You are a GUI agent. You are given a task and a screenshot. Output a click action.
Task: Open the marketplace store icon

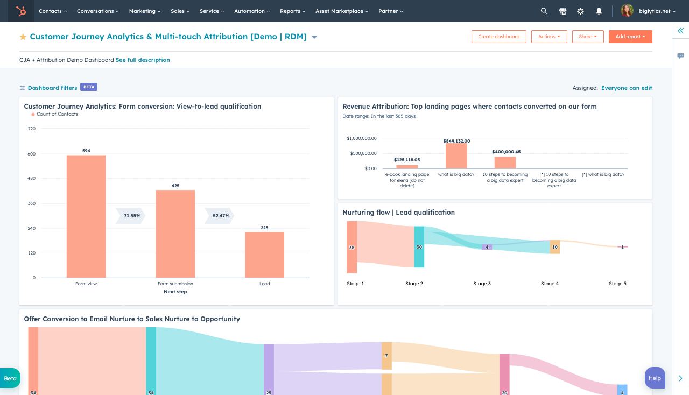coord(562,11)
